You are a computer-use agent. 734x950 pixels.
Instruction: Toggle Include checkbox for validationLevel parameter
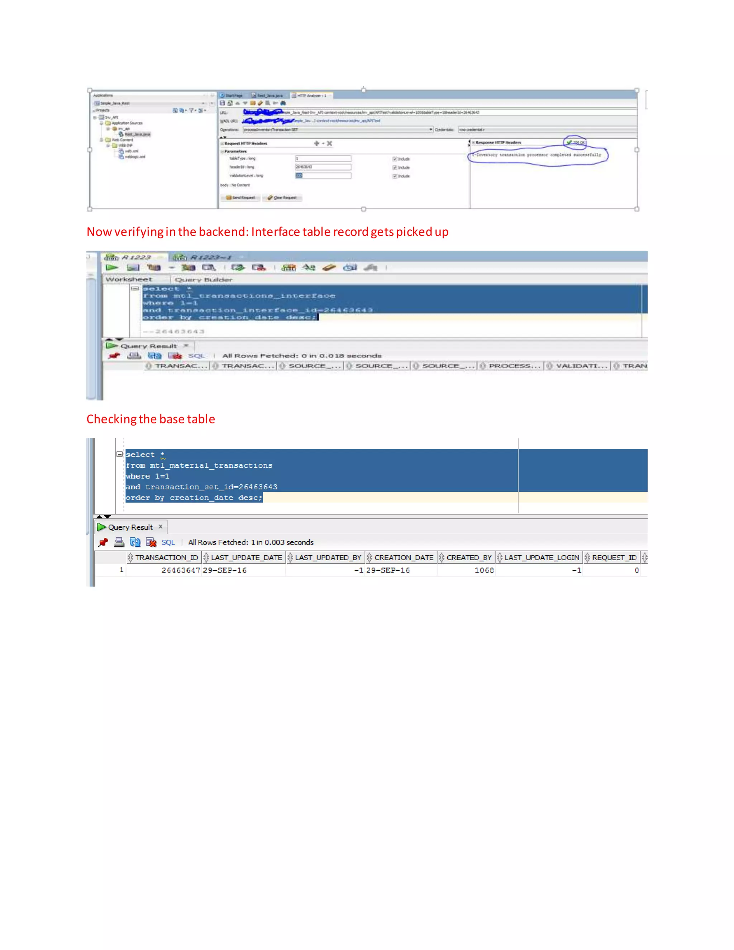(x=395, y=176)
